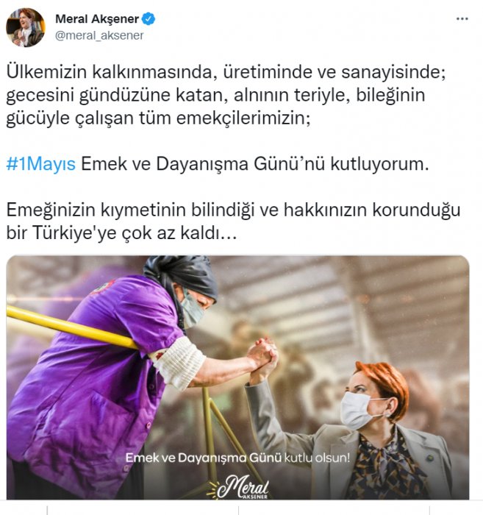Click the white knitted sleeve cuff

pyautogui.click(x=179, y=363)
